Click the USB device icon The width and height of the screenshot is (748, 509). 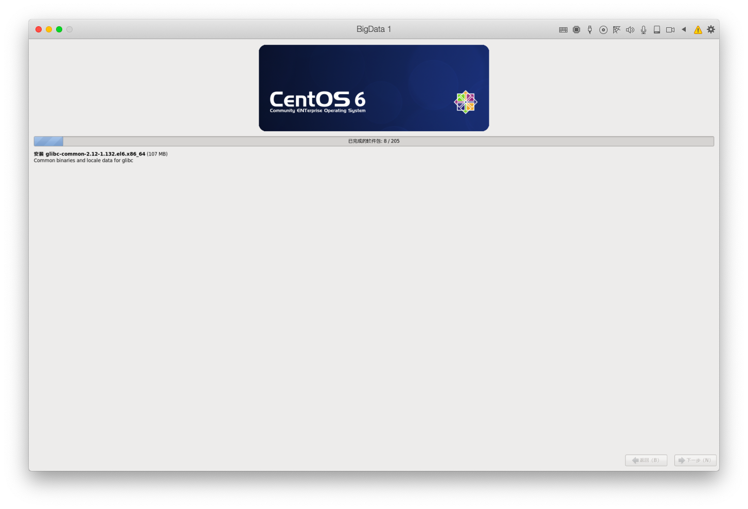pyautogui.click(x=590, y=30)
